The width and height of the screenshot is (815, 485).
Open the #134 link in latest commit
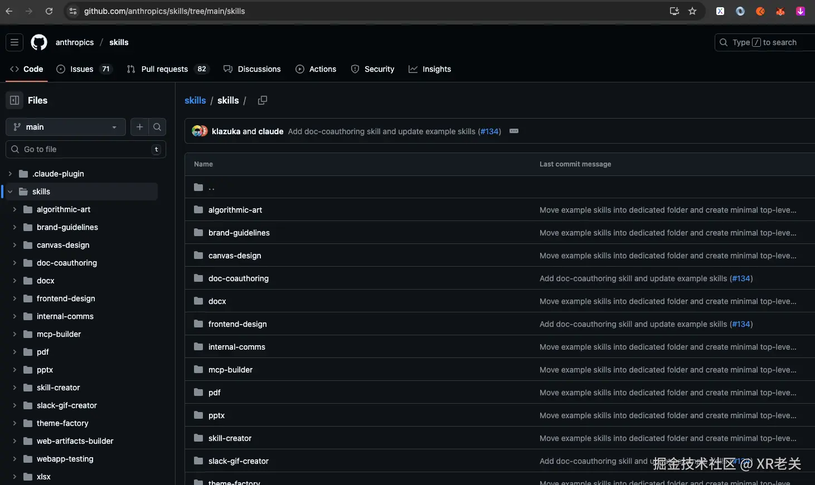click(489, 131)
